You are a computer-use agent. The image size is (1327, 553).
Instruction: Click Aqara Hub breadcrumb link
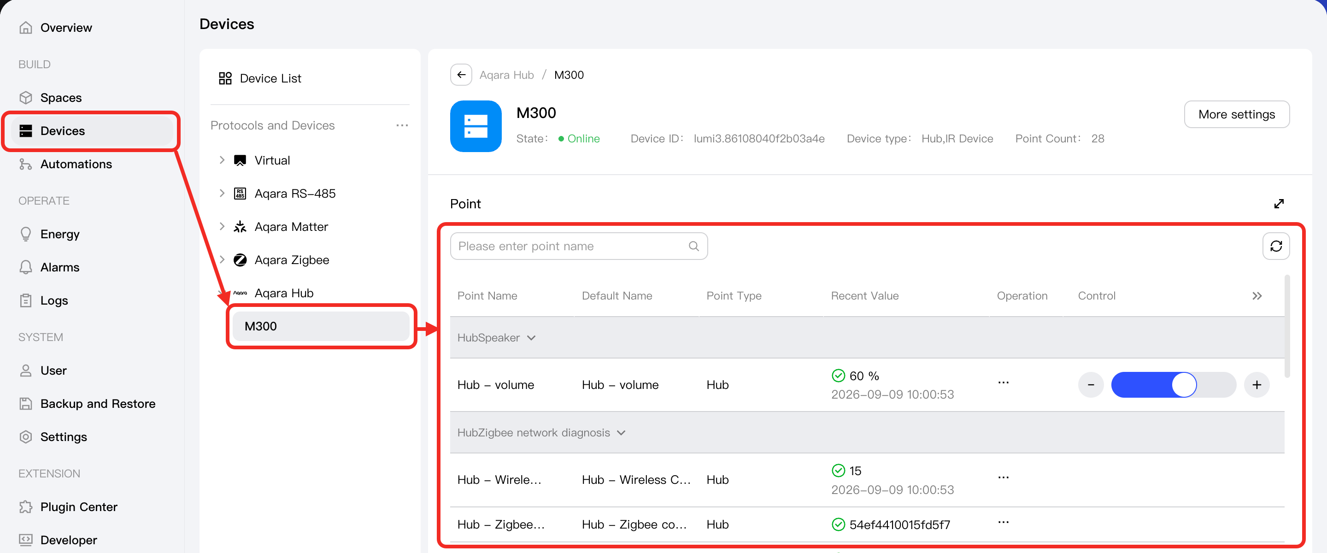[506, 75]
